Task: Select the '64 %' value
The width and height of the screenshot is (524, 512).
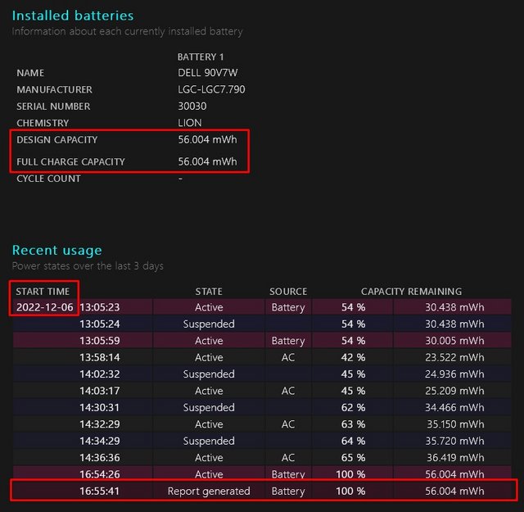Action: click(353, 441)
